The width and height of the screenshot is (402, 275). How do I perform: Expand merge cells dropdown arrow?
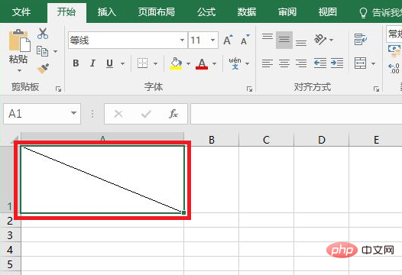373,63
